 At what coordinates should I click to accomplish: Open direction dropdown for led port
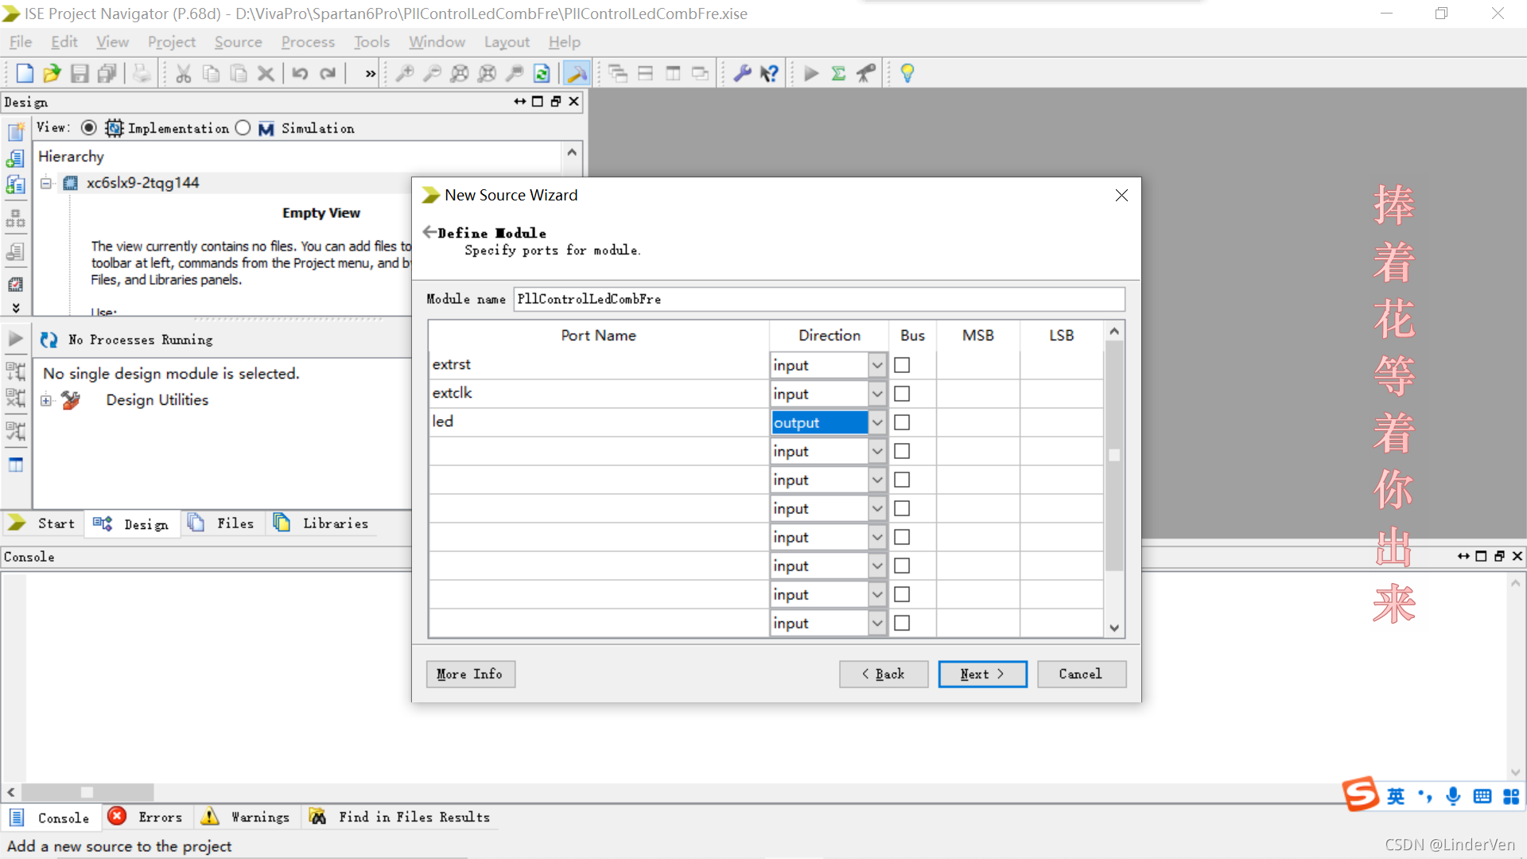(x=876, y=422)
